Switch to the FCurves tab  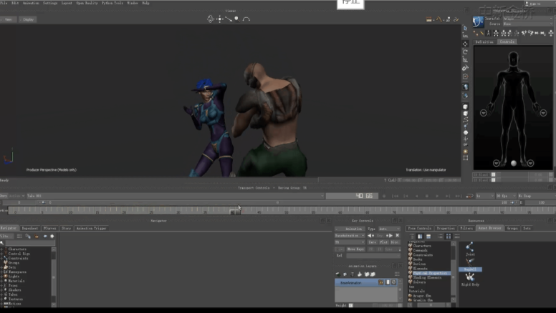[49, 229]
